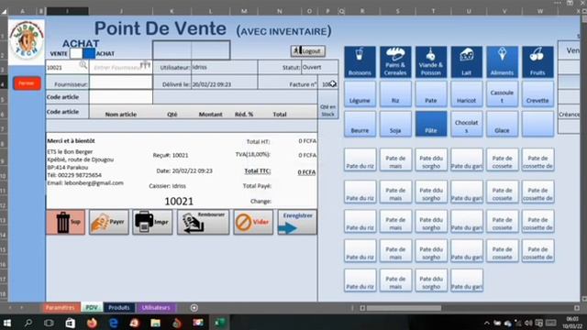Image resolution: width=587 pixels, height=330 pixels.
Task: Select the Crevette subcategory
Action: (x=537, y=93)
